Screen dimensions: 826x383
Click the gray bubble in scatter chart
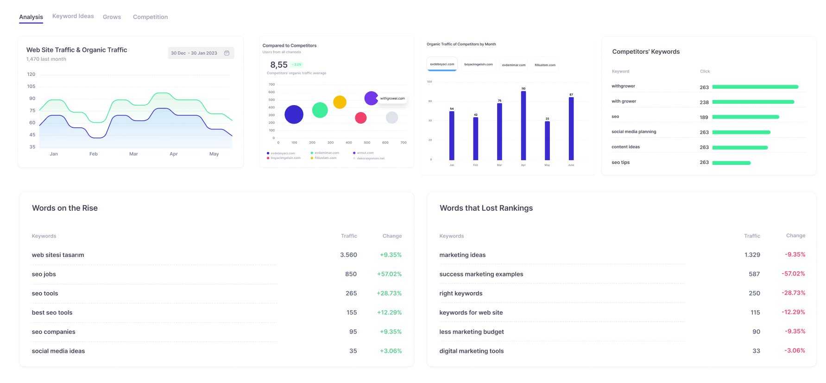pos(392,118)
